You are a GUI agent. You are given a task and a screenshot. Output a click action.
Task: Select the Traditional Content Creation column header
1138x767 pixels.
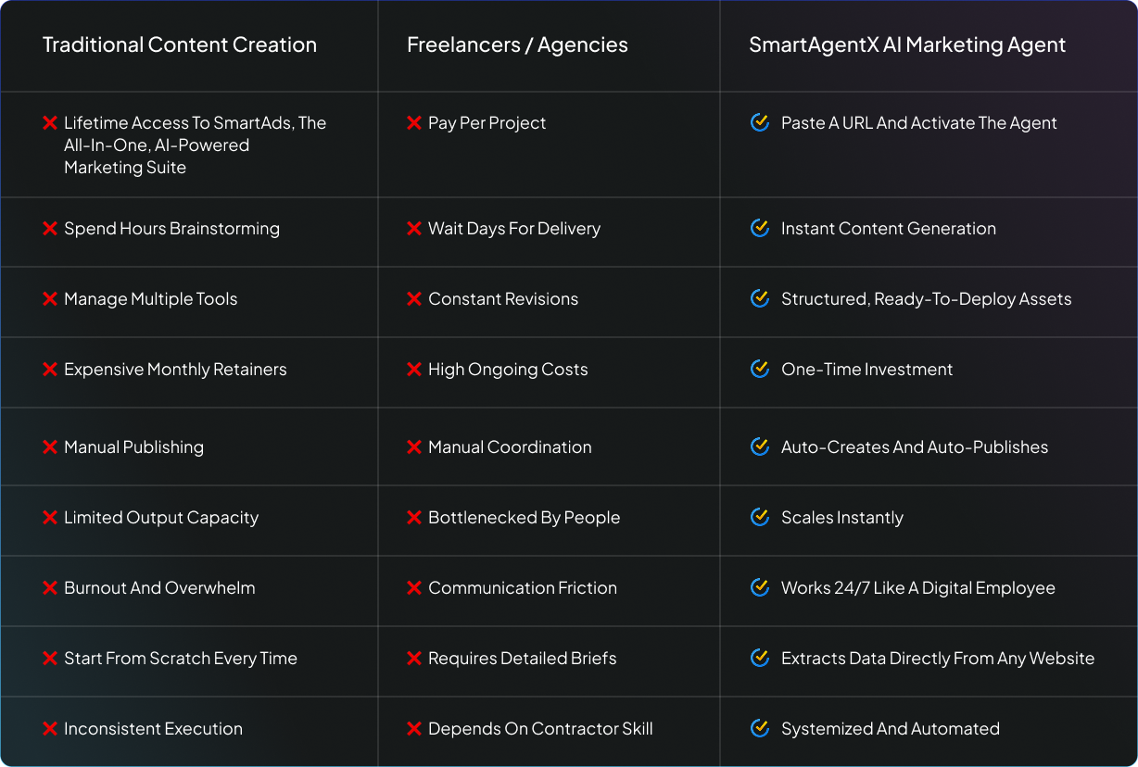(x=180, y=44)
